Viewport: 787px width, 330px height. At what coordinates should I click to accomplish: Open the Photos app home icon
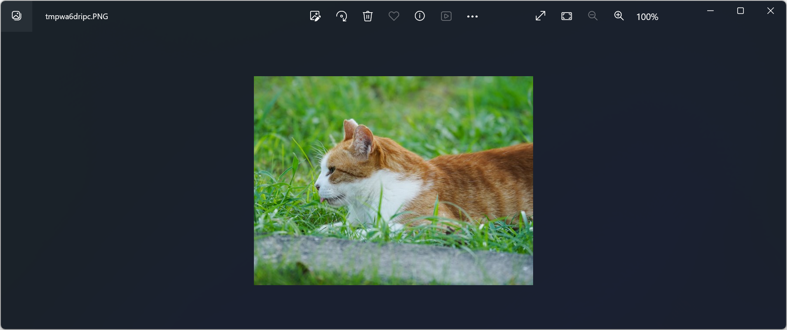tap(17, 16)
